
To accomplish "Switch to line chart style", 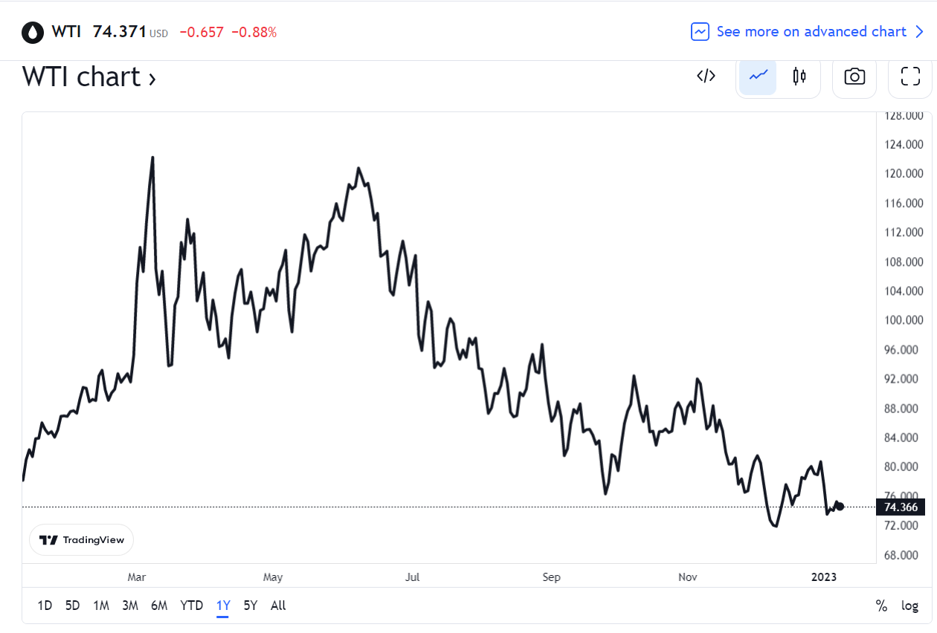I will click(x=758, y=76).
